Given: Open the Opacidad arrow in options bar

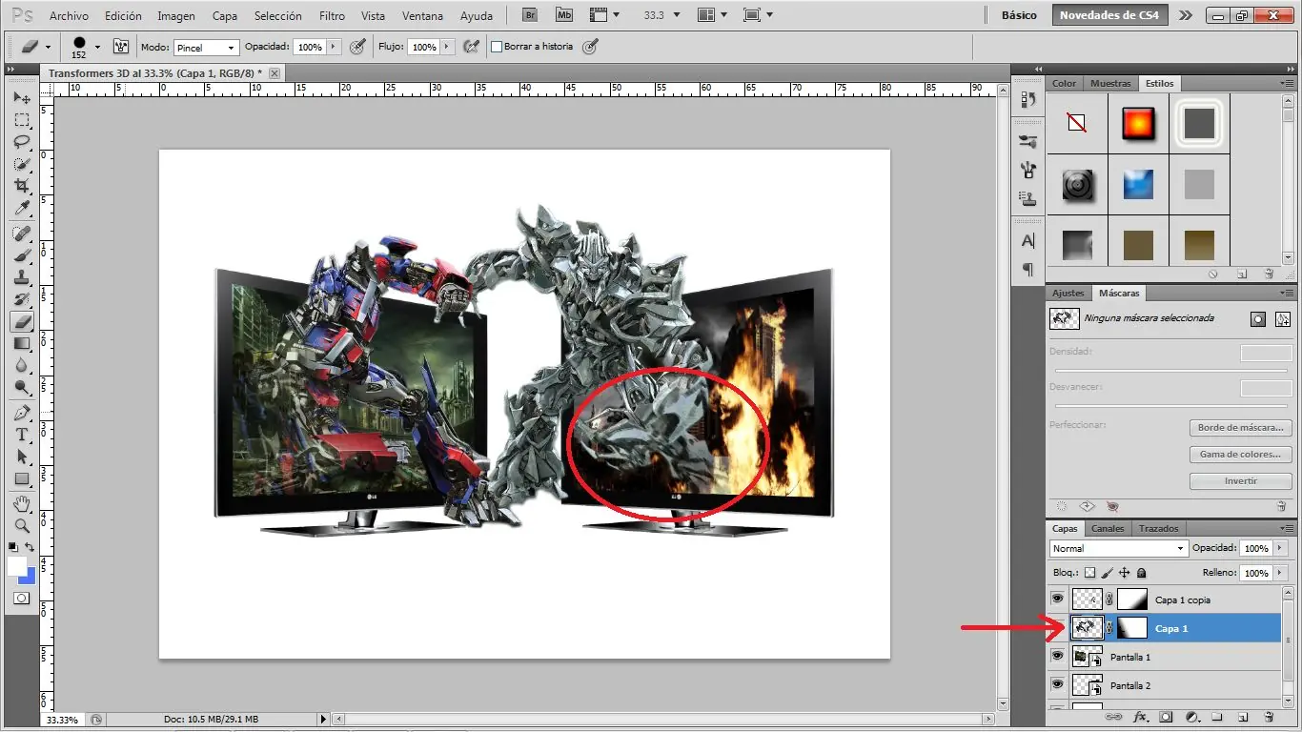Looking at the screenshot, I should click(x=333, y=47).
